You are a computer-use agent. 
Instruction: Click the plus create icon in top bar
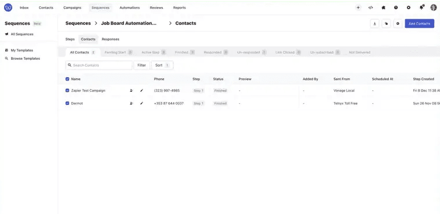[358, 8]
